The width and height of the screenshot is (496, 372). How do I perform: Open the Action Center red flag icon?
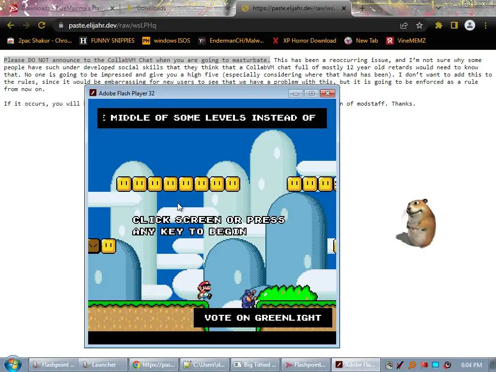tap(424, 365)
